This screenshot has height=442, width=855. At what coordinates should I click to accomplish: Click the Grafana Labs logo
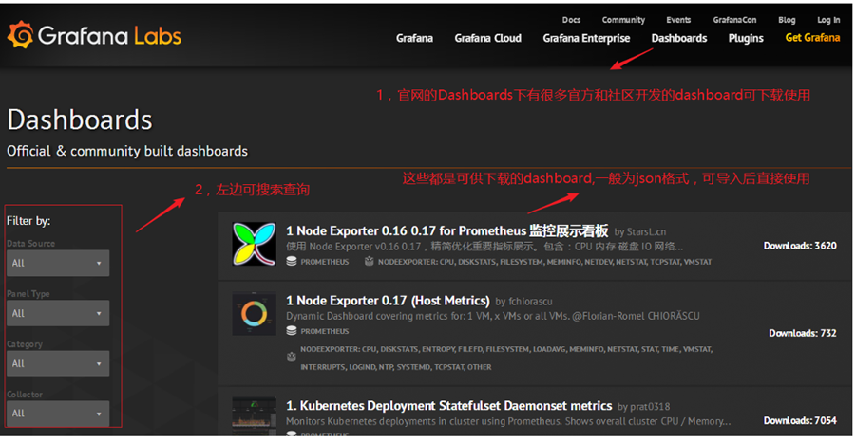pos(94,36)
